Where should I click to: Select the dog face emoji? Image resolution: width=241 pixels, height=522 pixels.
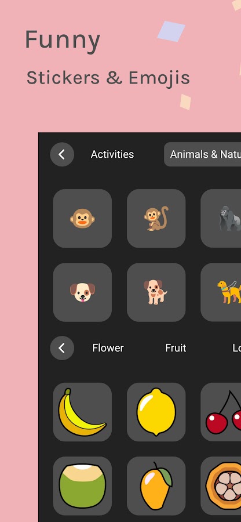[x=82, y=292]
